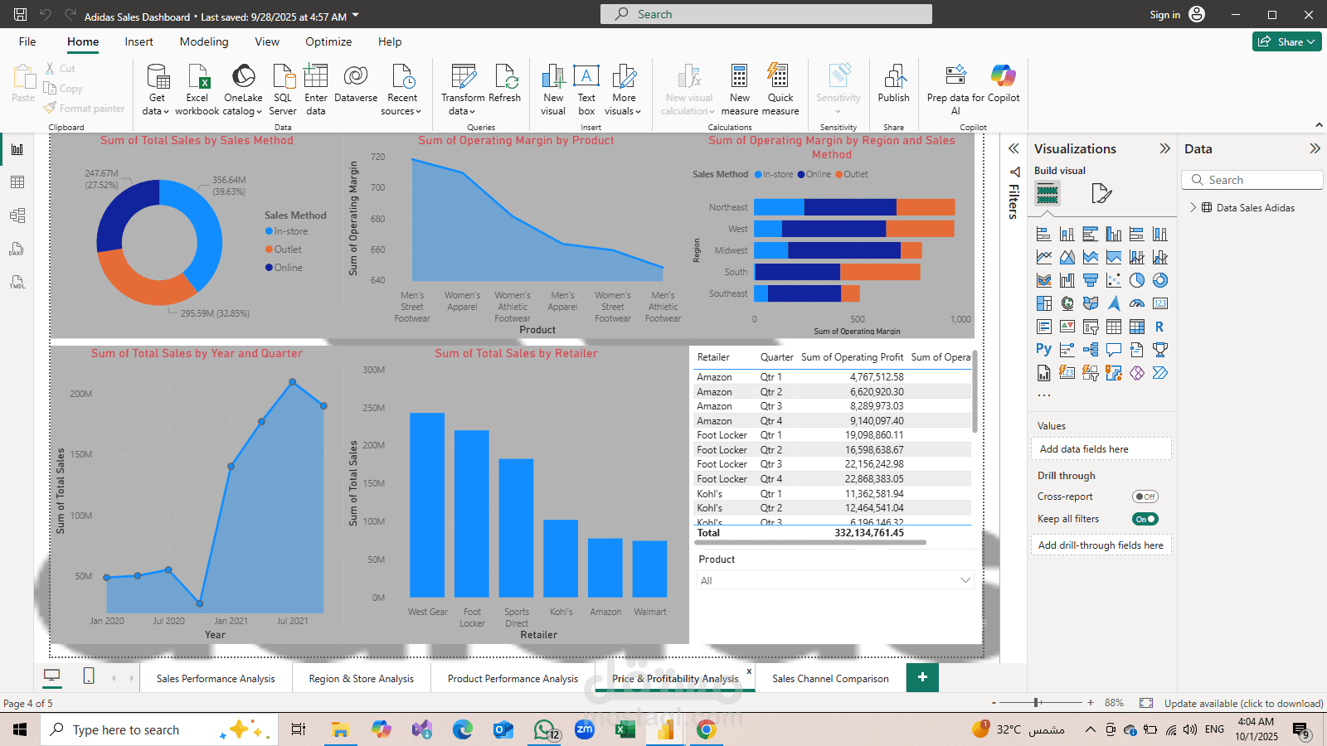Image resolution: width=1327 pixels, height=746 pixels.
Task: Open the Excel workbook import
Action: pos(197,78)
